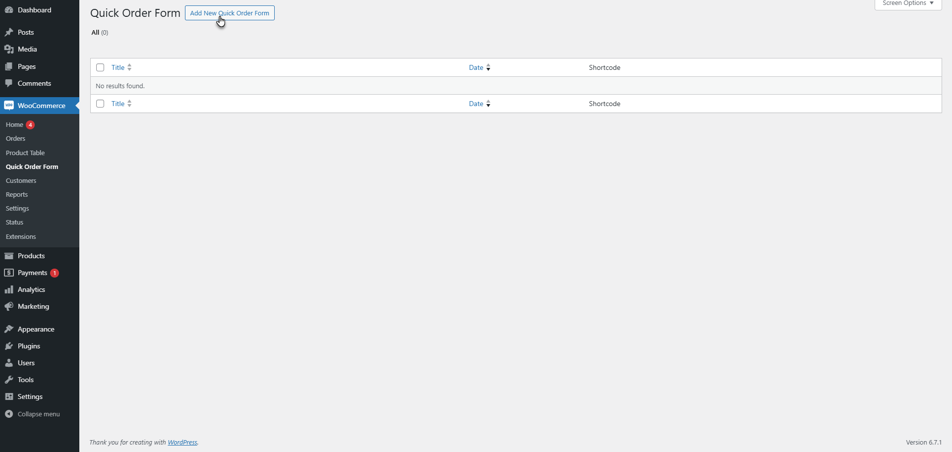Click the Marketing megaphone icon
Viewport: 952px width, 452px height.
coord(9,306)
